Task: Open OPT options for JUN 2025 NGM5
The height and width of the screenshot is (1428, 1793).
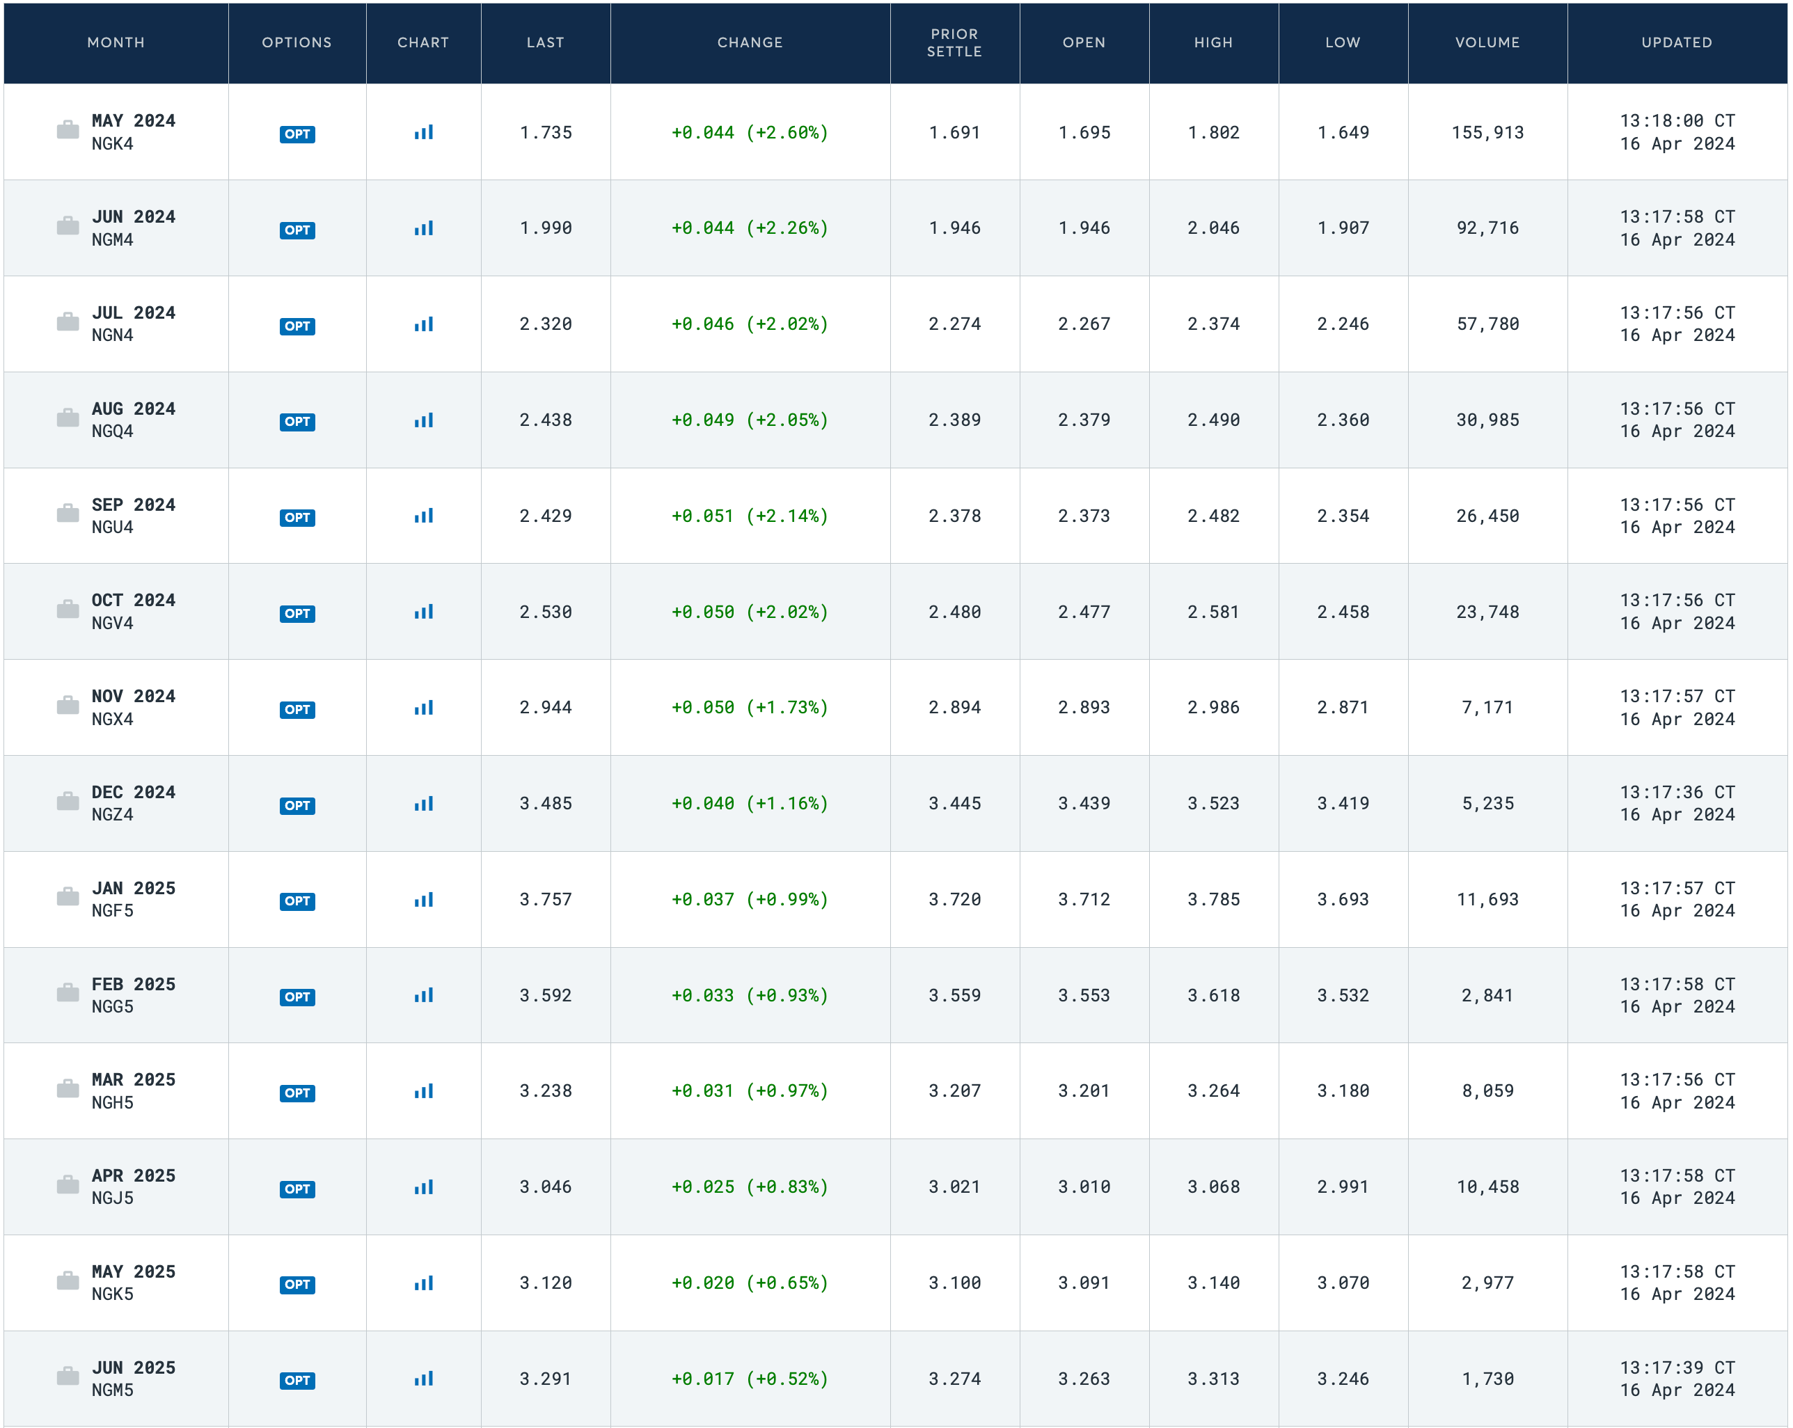Action: [297, 1381]
